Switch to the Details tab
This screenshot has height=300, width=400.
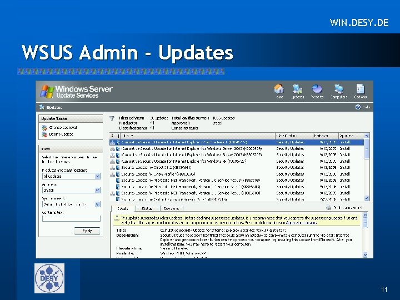coord(123,208)
